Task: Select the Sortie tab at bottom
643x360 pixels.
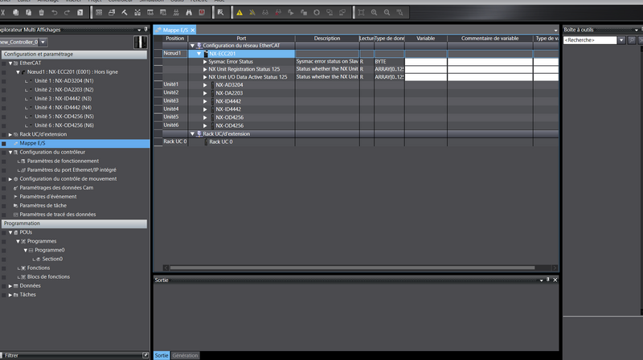Action: click(162, 355)
